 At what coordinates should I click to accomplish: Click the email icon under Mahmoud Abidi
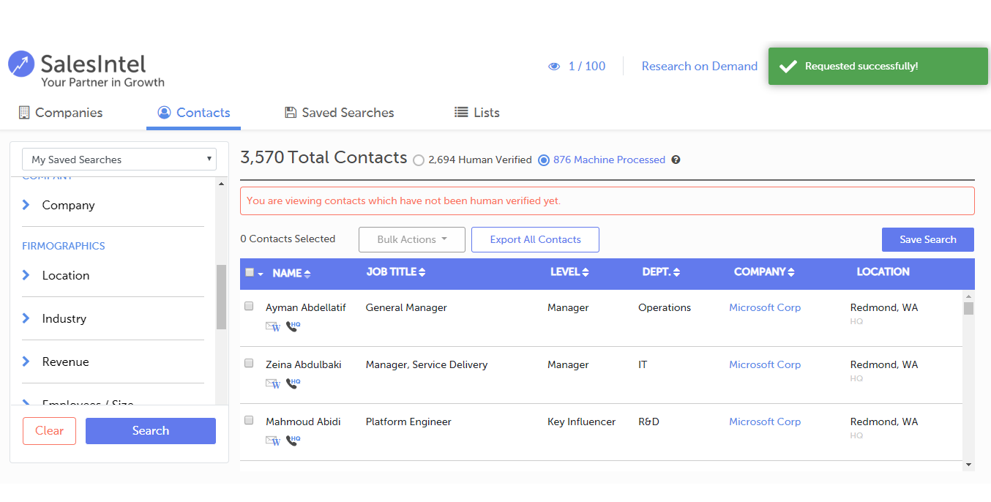[273, 441]
